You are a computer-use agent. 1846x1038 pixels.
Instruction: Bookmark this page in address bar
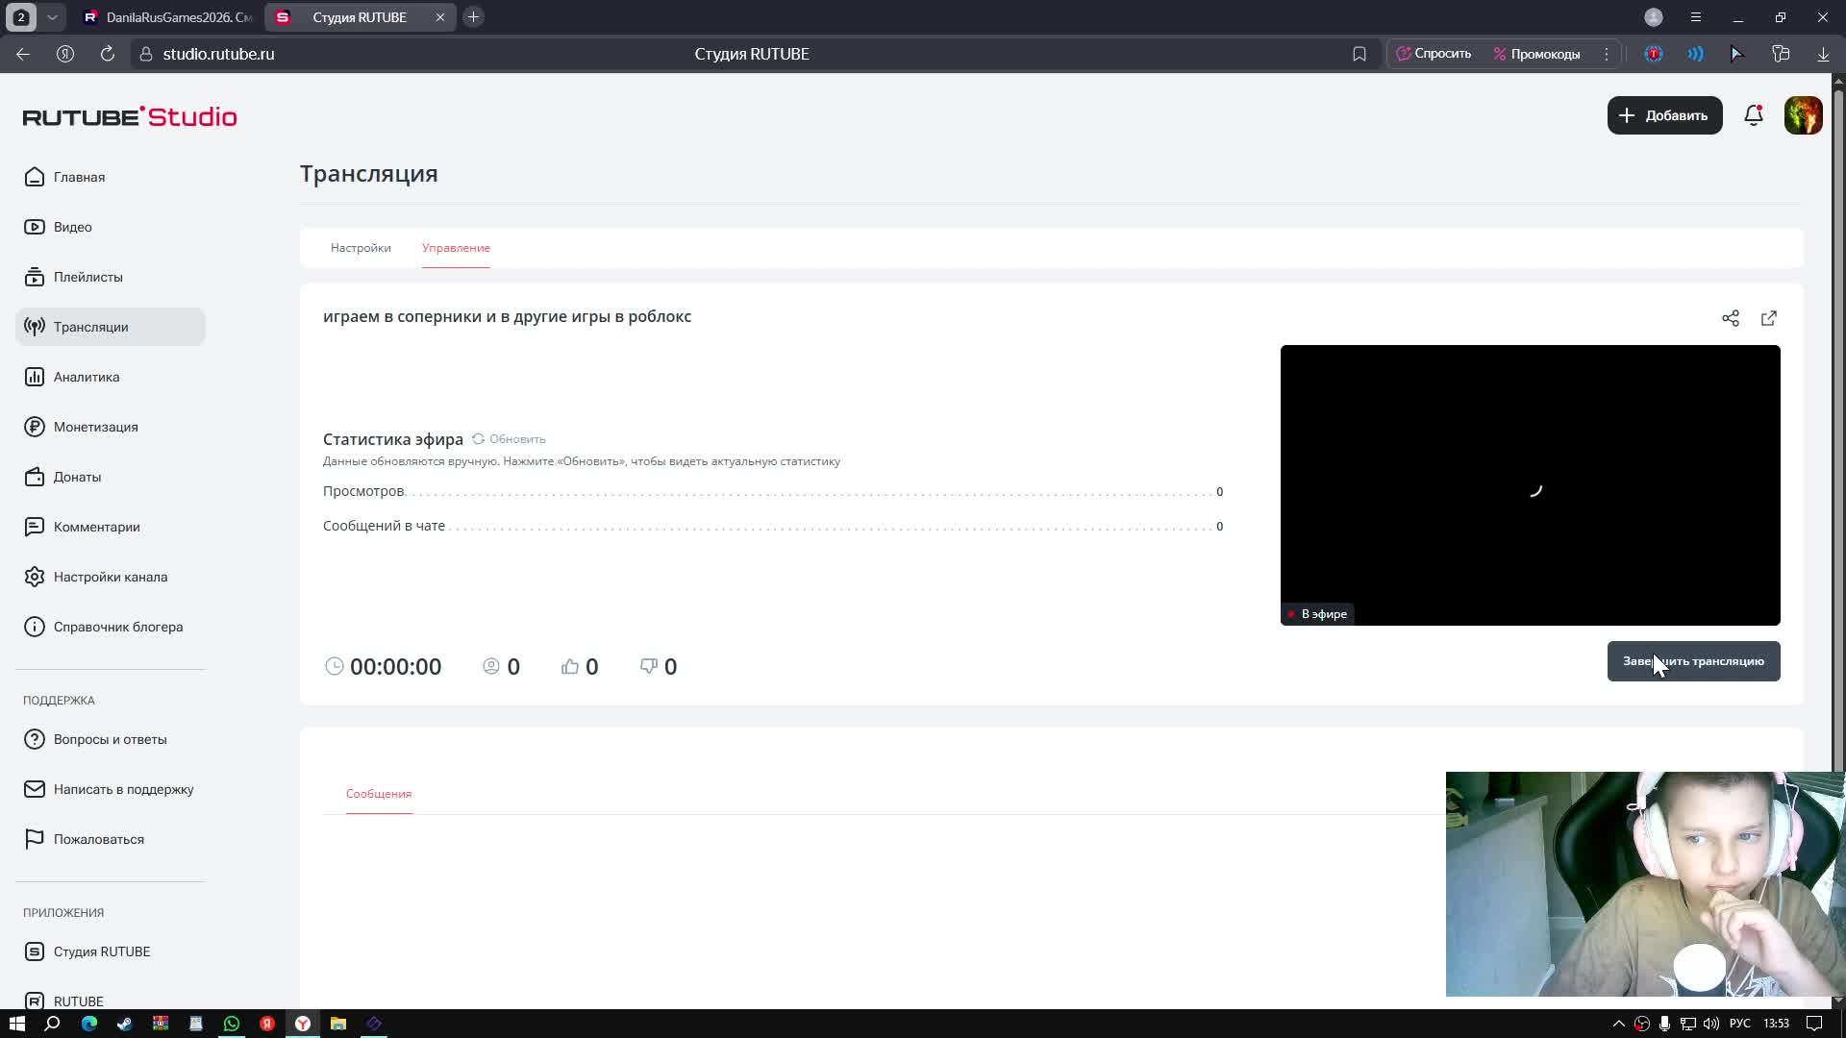(1359, 54)
